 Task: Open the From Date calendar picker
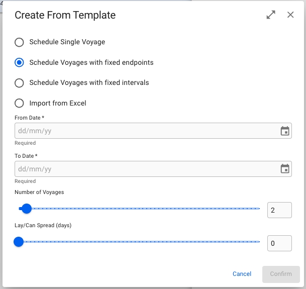285,131
